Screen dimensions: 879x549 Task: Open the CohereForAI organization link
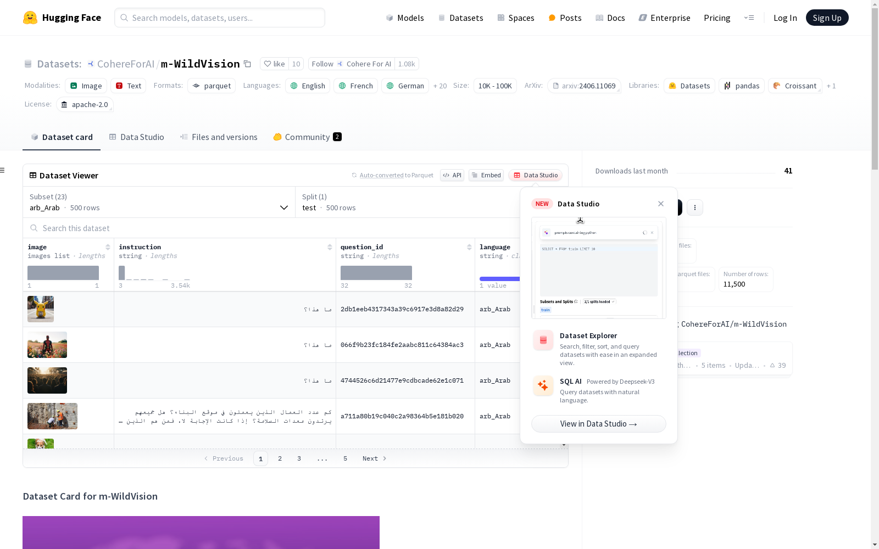126,64
